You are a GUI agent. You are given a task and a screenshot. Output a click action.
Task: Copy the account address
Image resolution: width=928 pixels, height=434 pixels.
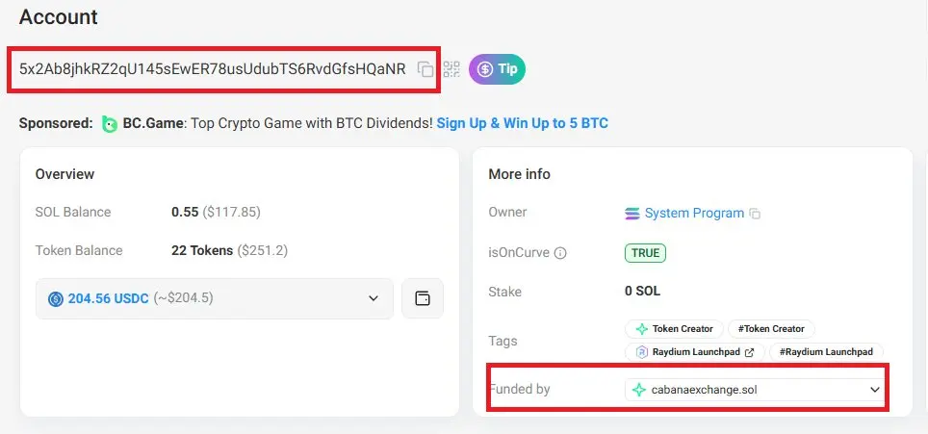pos(425,69)
